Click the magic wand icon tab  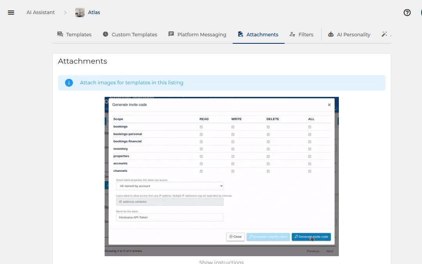tap(384, 34)
